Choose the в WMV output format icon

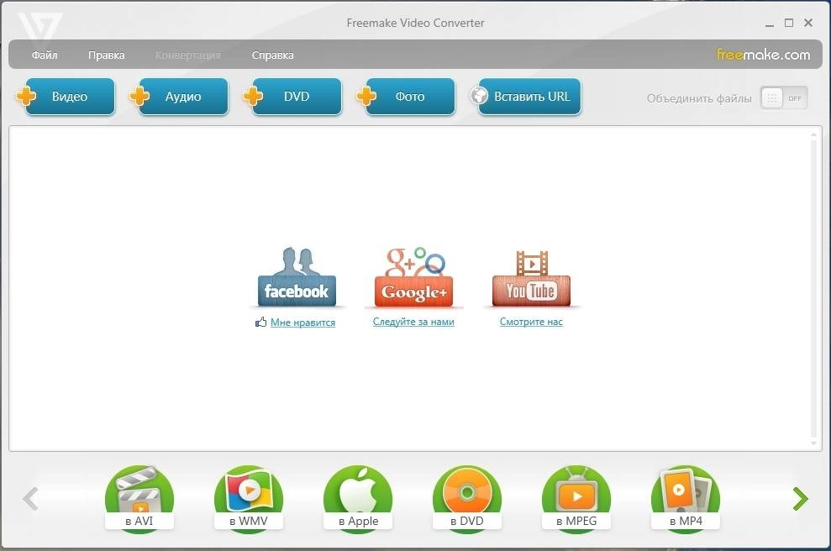tap(249, 498)
